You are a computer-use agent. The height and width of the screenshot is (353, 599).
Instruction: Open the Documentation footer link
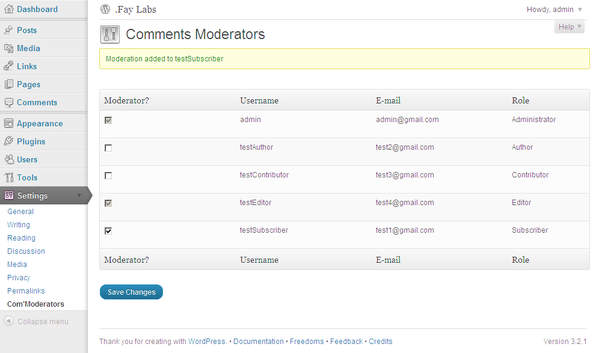pyautogui.click(x=259, y=342)
